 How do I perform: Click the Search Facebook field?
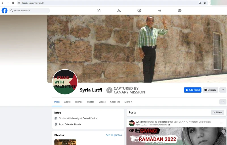tap(29, 10)
